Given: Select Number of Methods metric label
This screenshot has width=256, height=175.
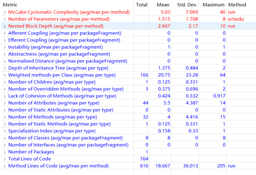Looking at the screenshot, I should click(x=53, y=117).
